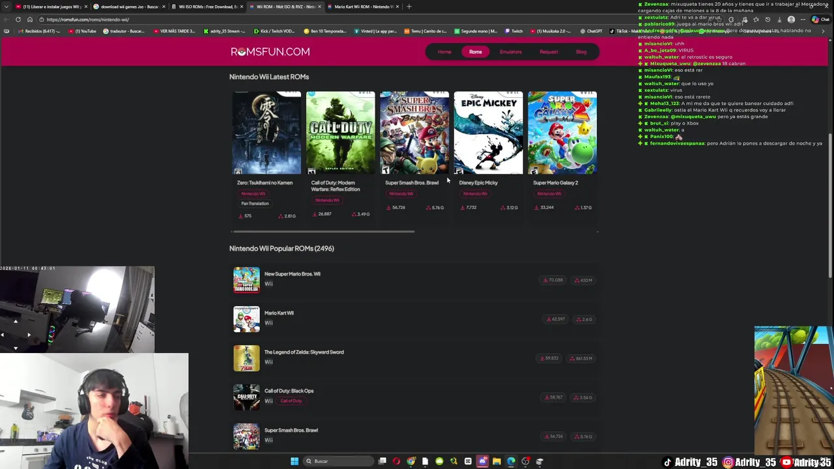The width and height of the screenshot is (834, 469).
Task: Open the Home navigation item
Action: [444, 51]
